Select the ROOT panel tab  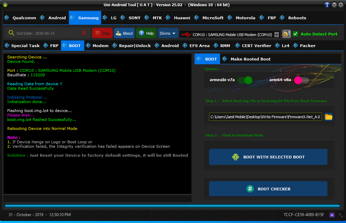[207, 59]
